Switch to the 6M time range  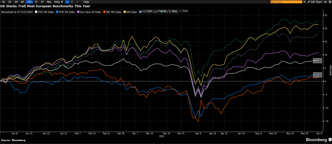[x=22, y=2]
